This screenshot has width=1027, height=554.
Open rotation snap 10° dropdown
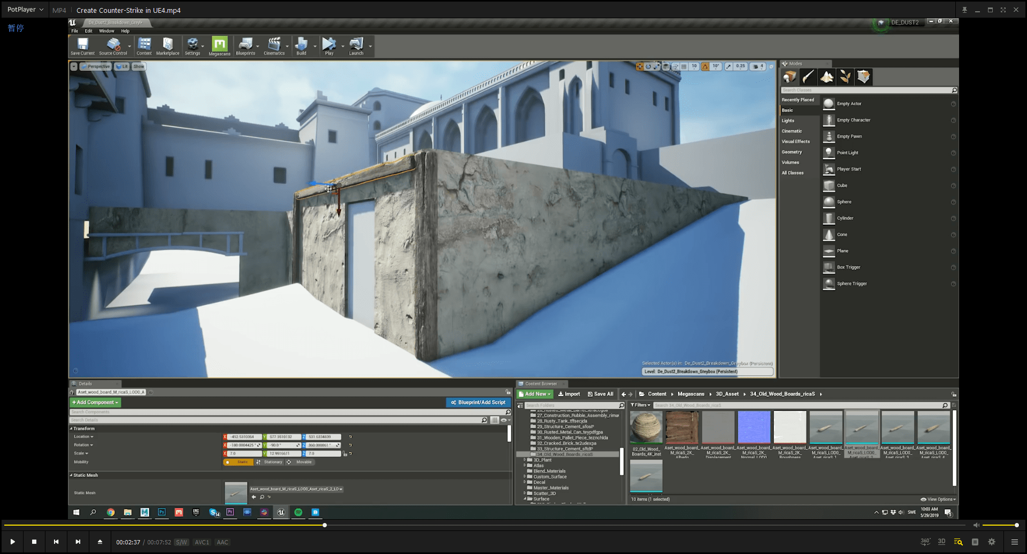coord(716,67)
